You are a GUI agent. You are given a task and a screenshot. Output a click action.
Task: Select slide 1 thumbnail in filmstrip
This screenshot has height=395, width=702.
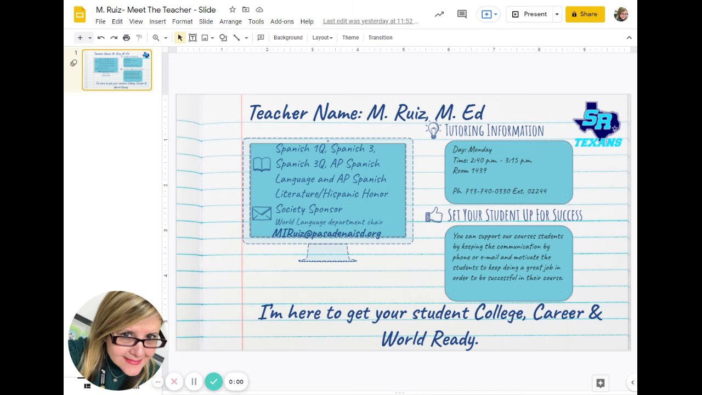117,70
